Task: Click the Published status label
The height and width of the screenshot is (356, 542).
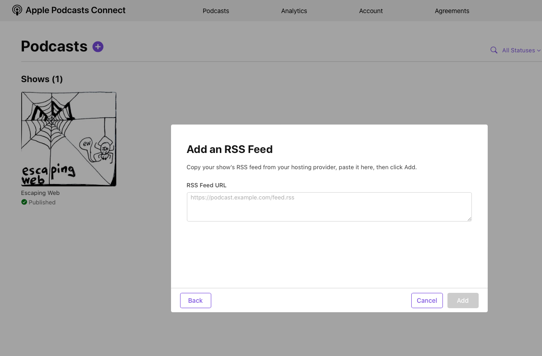Action: click(42, 203)
